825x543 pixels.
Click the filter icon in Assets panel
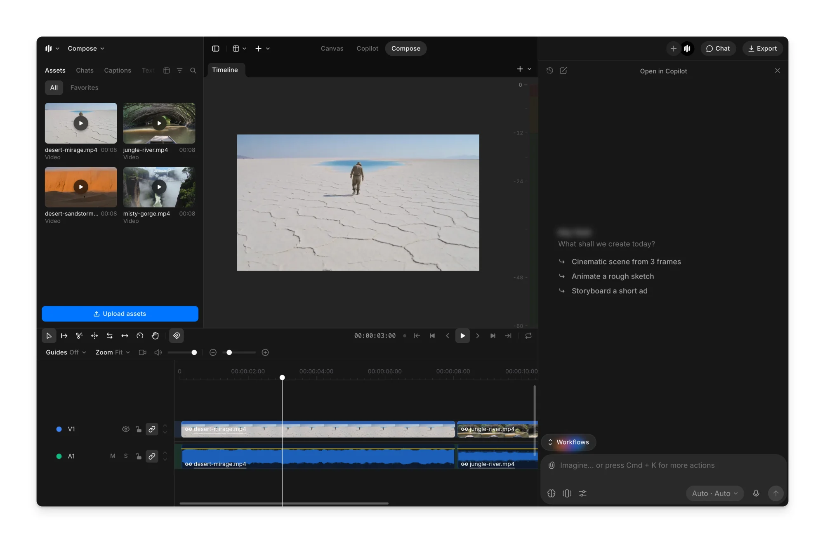tap(179, 71)
